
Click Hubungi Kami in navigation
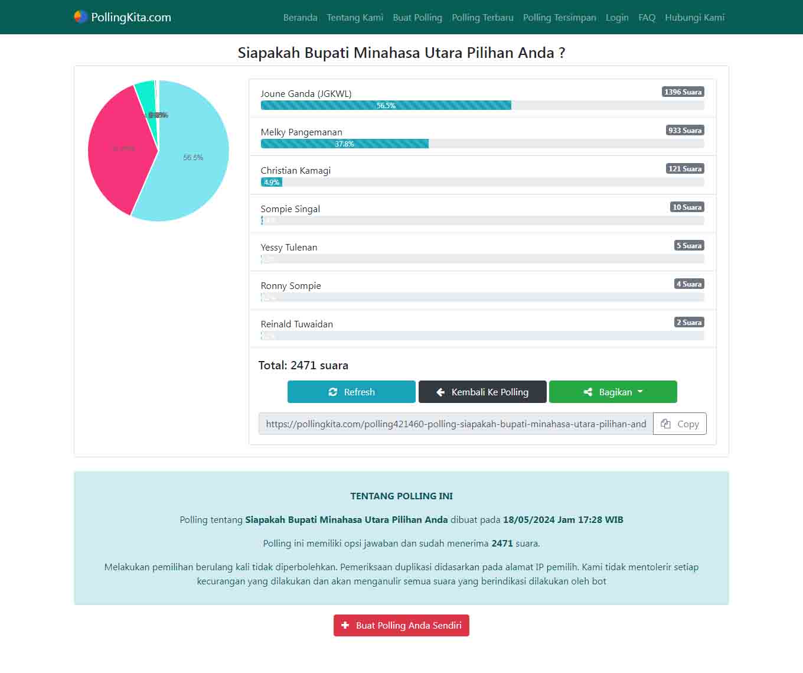694,18
